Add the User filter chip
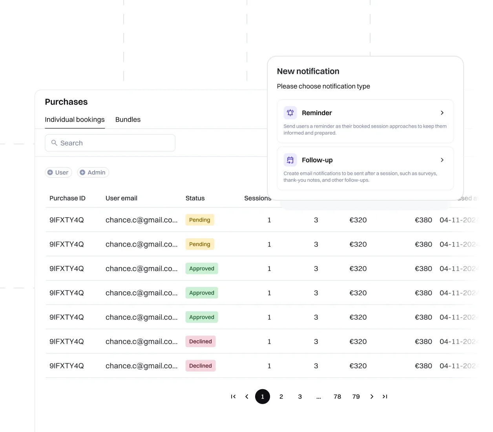 (58, 172)
